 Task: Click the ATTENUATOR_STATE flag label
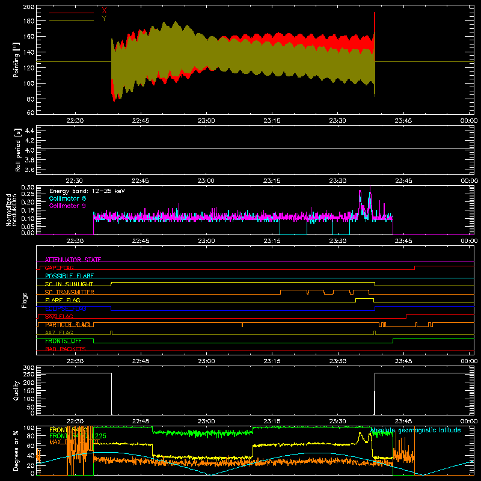click(73, 260)
